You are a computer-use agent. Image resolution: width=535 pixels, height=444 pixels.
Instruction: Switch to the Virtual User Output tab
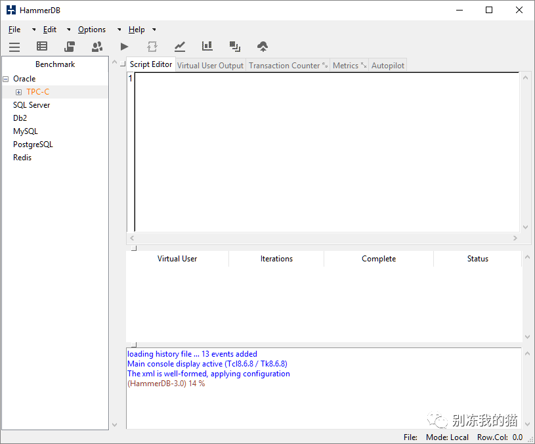(210, 65)
